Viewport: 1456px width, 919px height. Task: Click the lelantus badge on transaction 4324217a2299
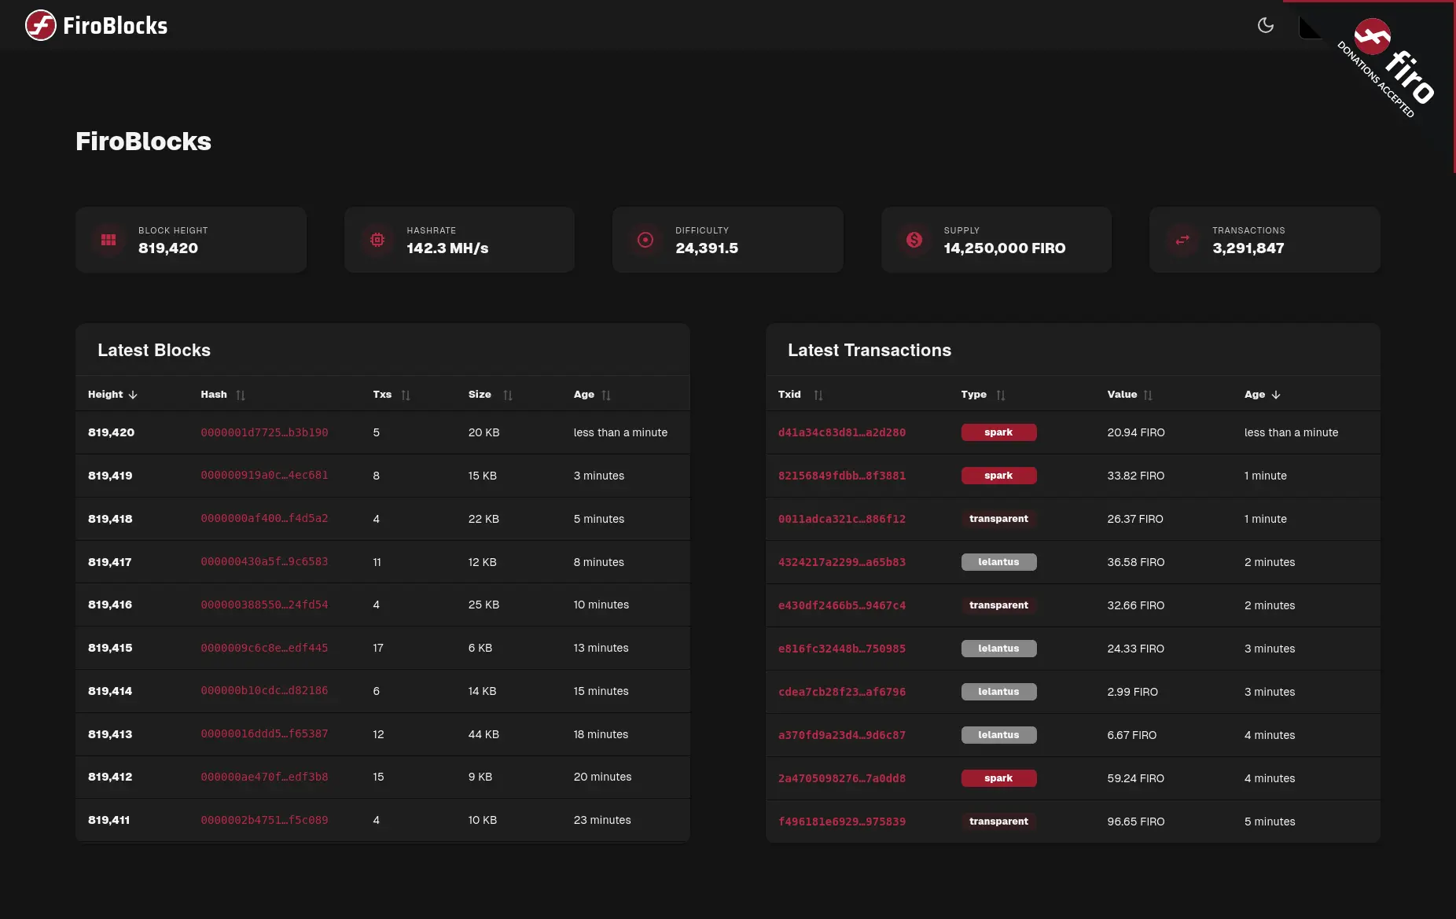[x=998, y=561]
